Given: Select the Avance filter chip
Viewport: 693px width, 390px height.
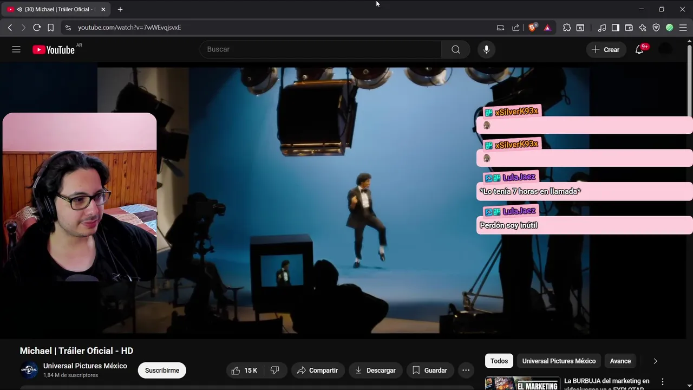Looking at the screenshot, I should [620, 361].
